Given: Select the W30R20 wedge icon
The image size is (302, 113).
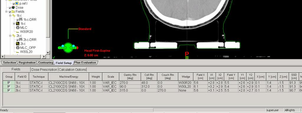Looking at the screenshot, I should pyautogui.click(x=18, y=32).
